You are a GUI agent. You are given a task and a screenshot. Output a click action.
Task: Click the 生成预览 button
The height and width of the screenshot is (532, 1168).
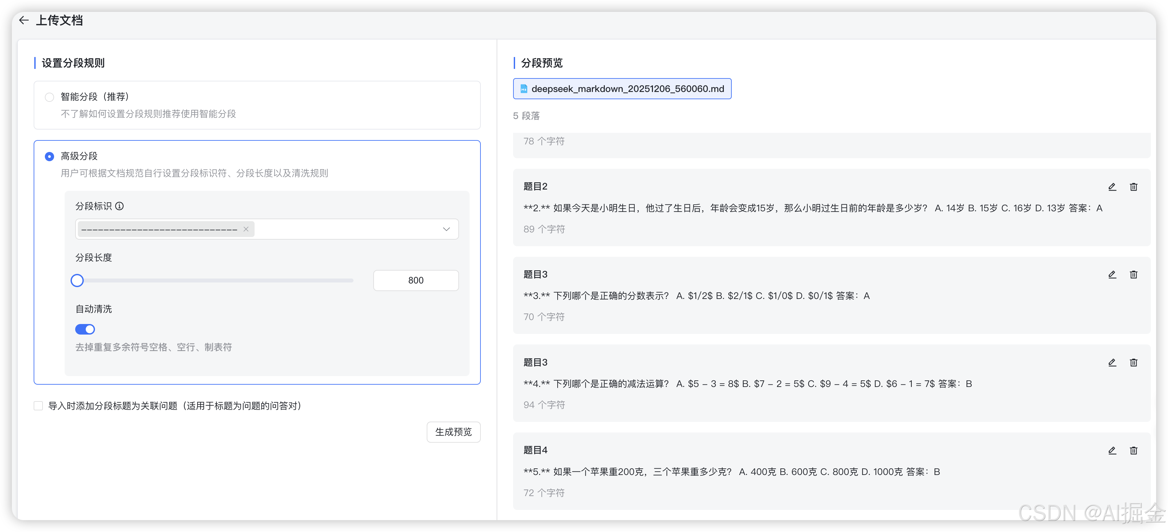453,432
